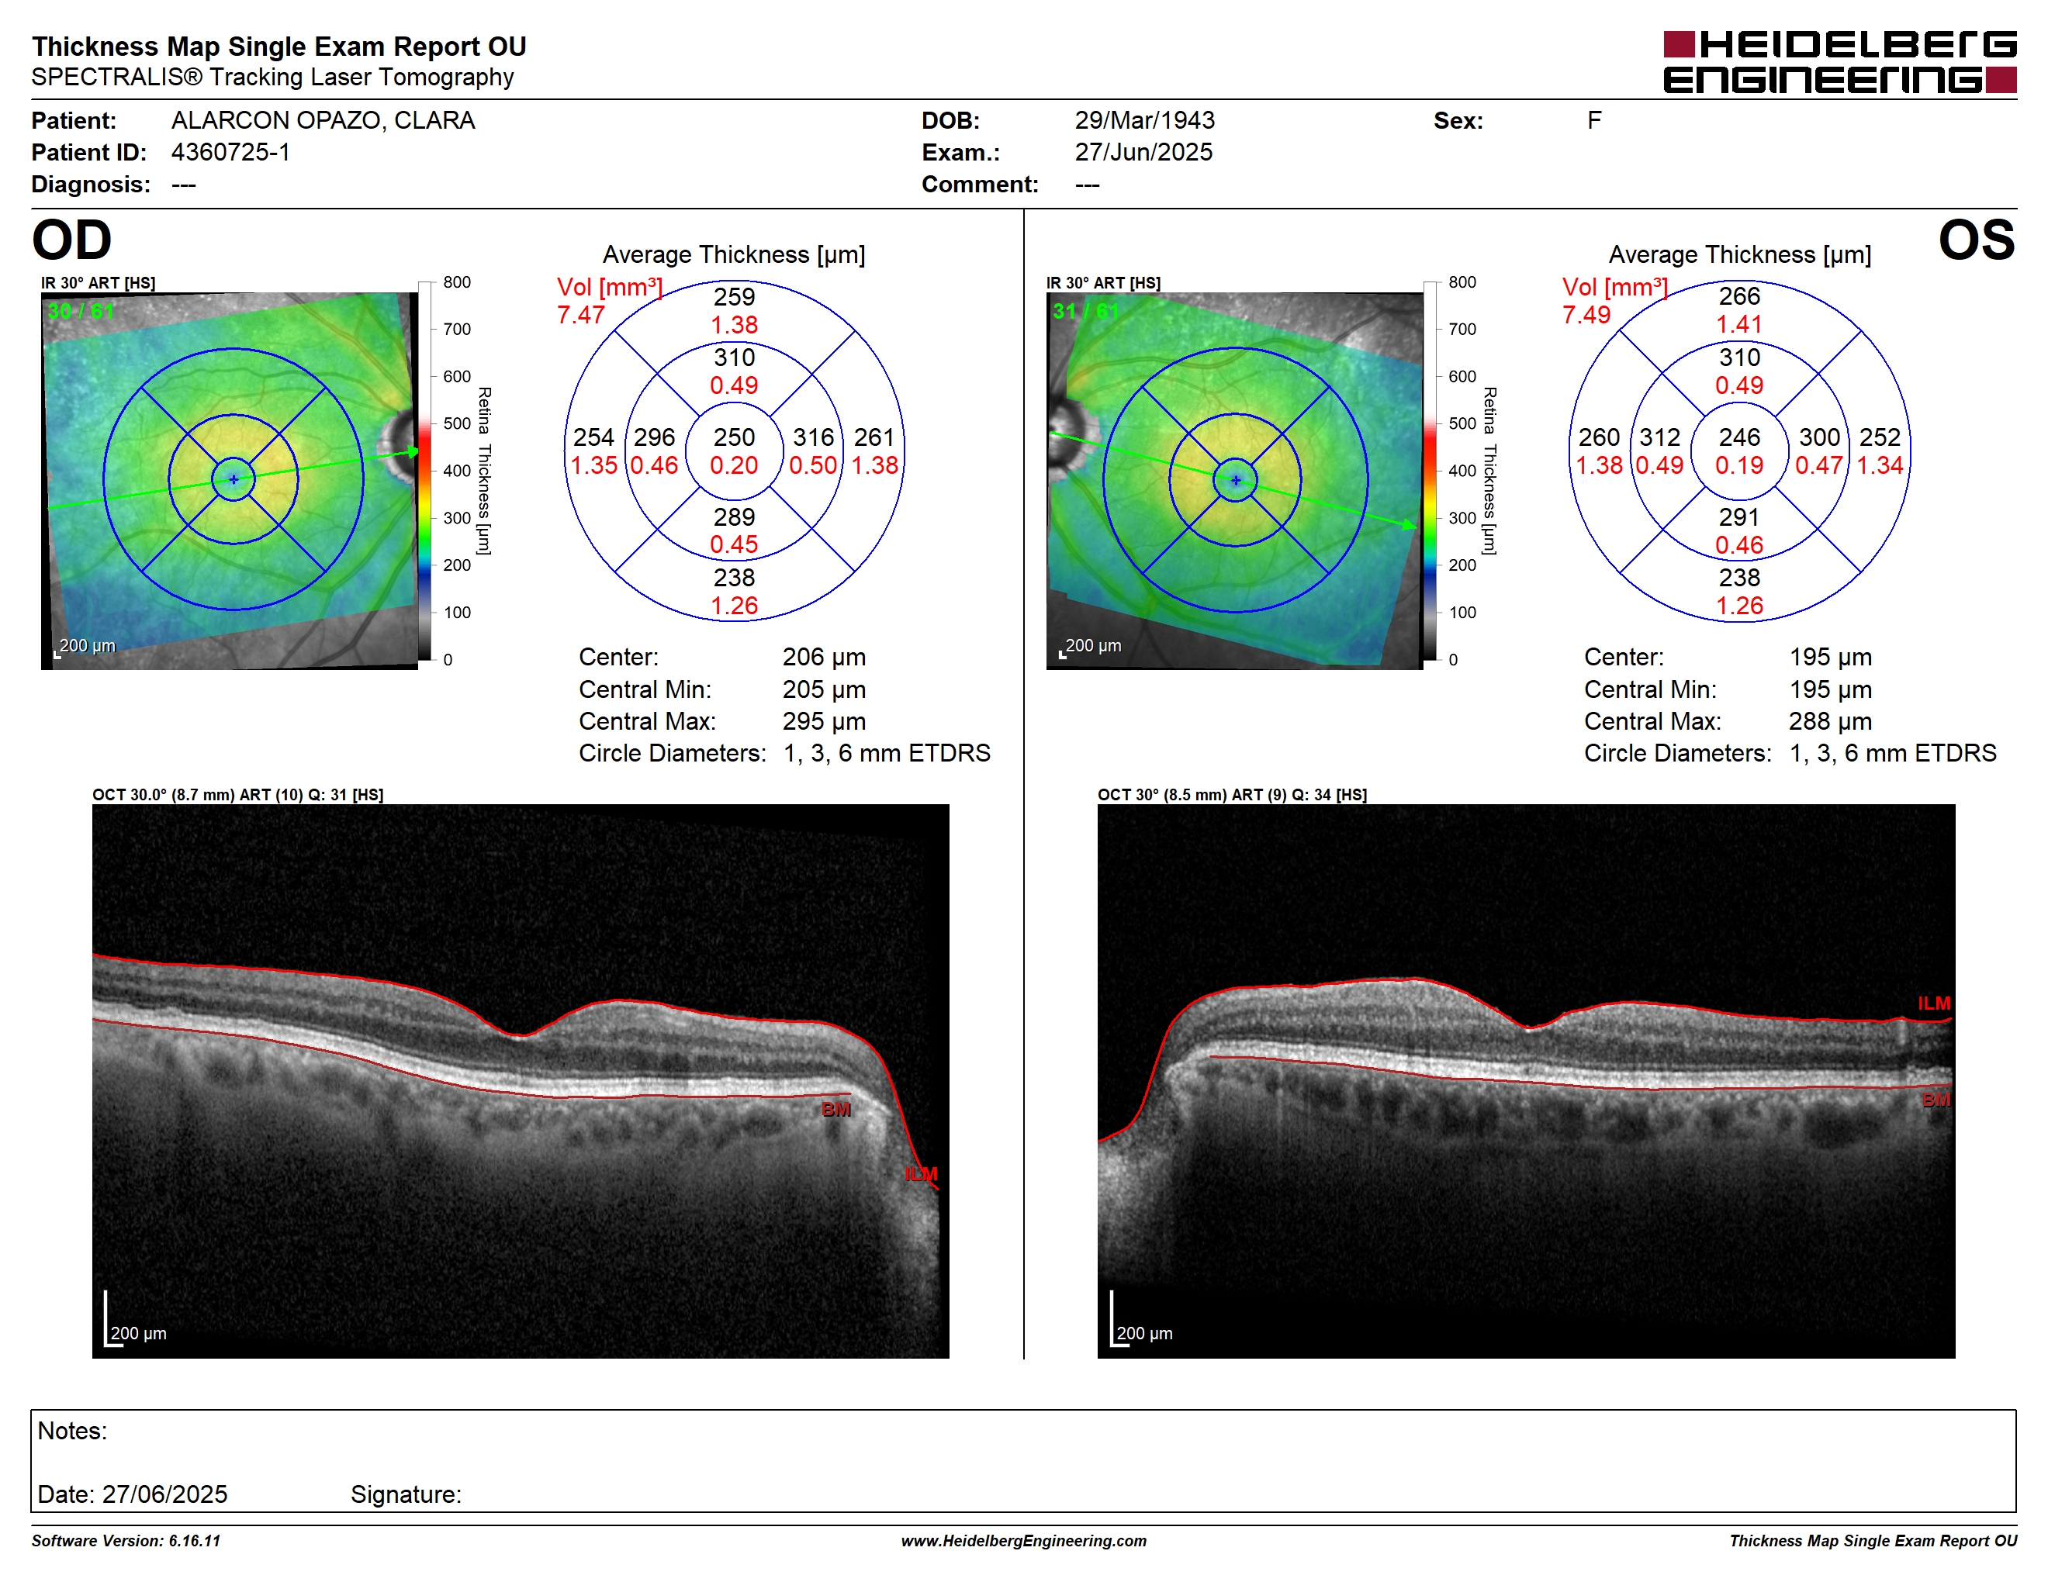The height and width of the screenshot is (1582, 2048).
Task: Click OS central volume '0.19'
Action: (x=1739, y=466)
